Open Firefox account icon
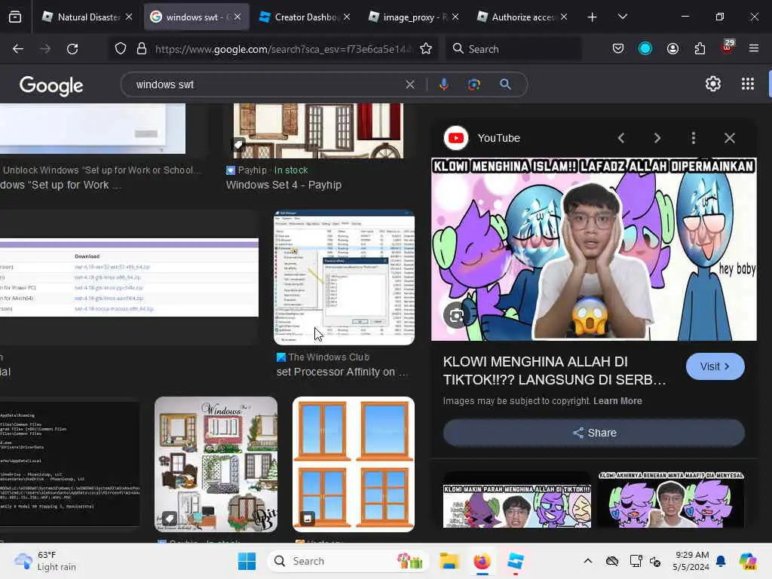The width and height of the screenshot is (772, 579). (x=672, y=49)
